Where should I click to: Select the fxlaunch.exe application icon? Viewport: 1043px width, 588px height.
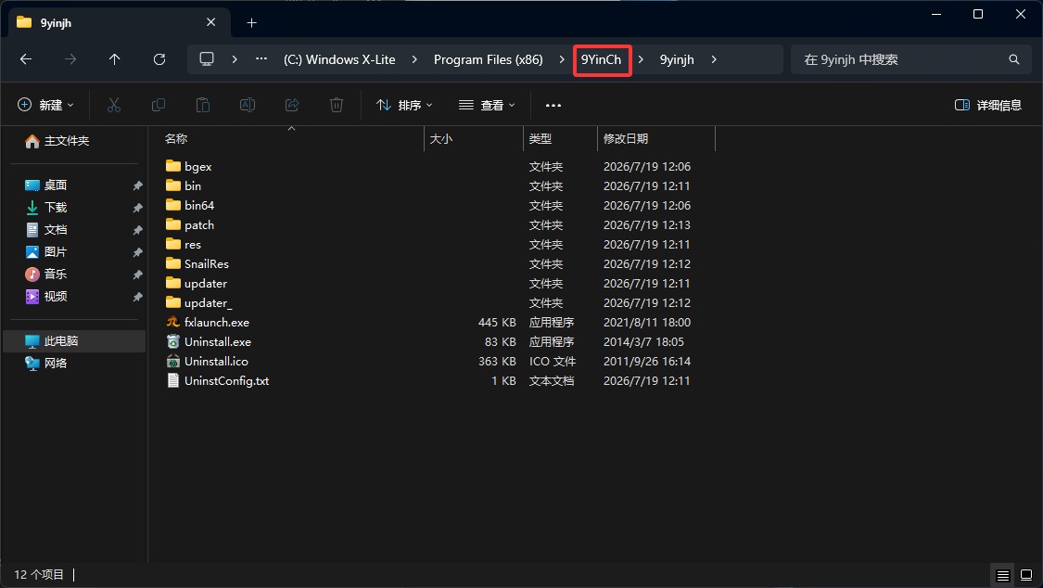(x=173, y=322)
